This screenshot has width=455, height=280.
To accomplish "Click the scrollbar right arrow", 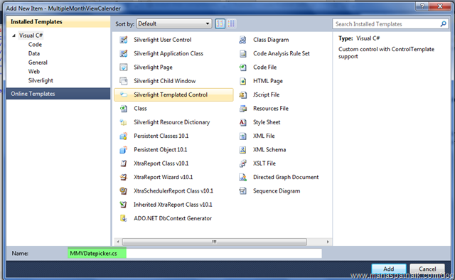I will [328, 242].
